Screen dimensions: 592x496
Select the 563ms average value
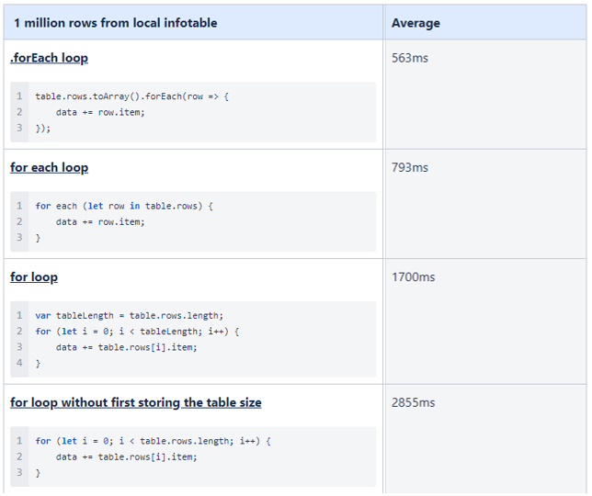(410, 58)
